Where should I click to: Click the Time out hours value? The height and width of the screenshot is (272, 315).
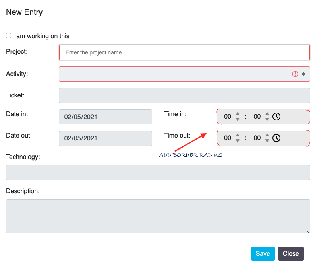[x=228, y=138]
